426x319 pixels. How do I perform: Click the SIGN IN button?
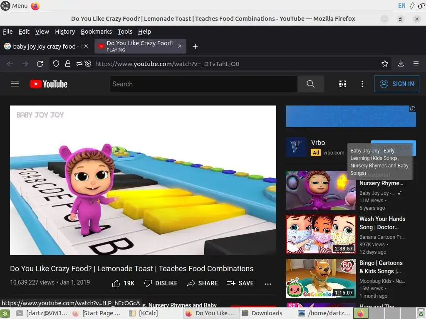point(396,84)
